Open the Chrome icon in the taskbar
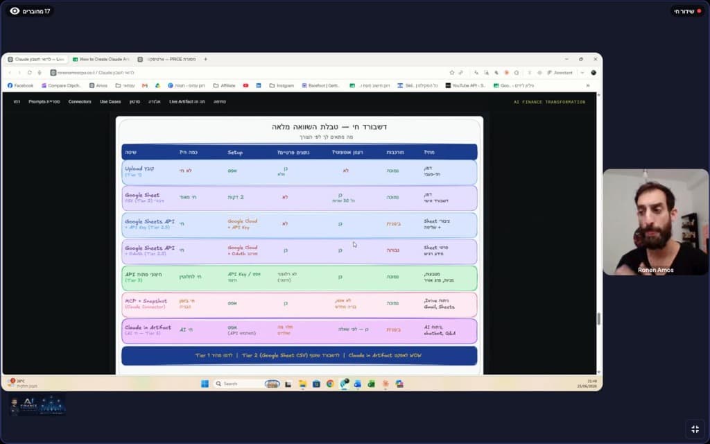Screen dimensions: 710x444 point(330,384)
